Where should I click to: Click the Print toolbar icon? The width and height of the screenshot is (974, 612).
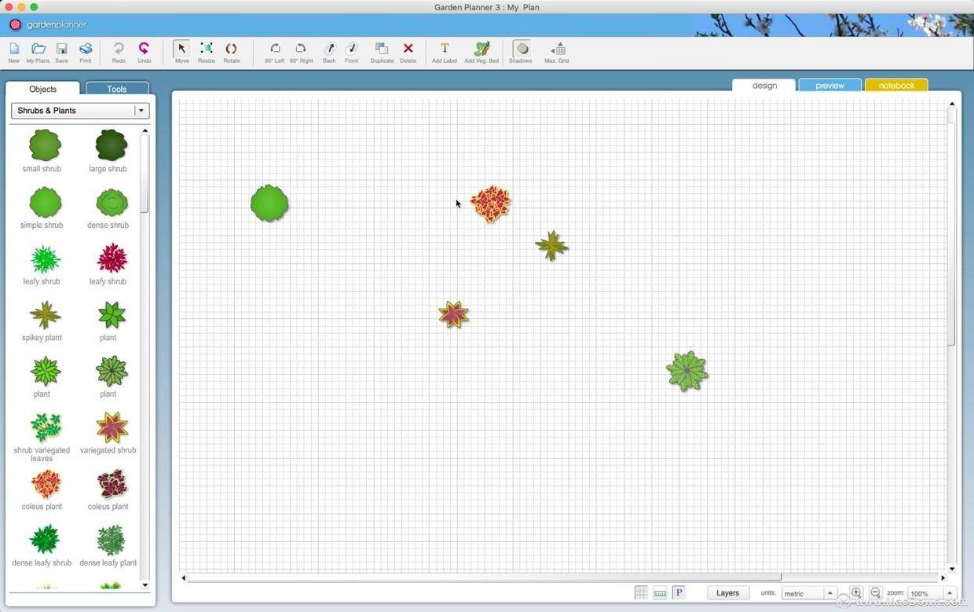coord(86,52)
